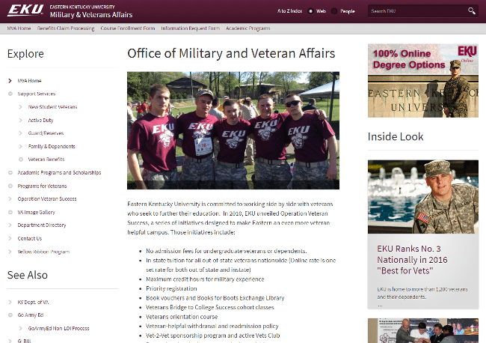Click the Priority registration bullet text

[171, 288]
